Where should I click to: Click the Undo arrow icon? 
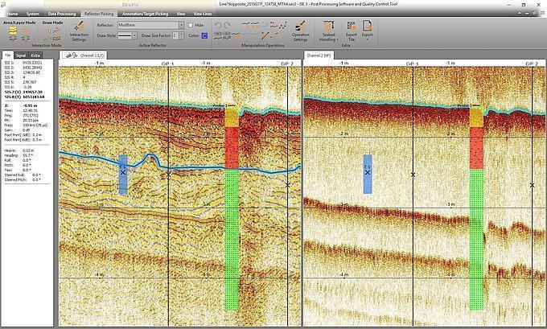click(218, 25)
